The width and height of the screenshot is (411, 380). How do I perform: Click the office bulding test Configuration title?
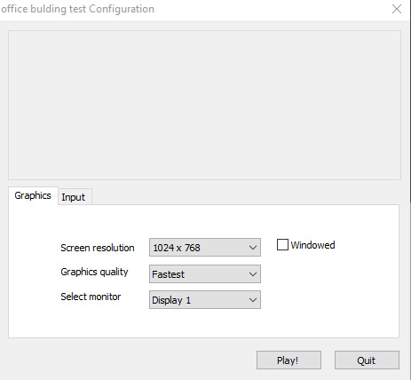coord(77,9)
